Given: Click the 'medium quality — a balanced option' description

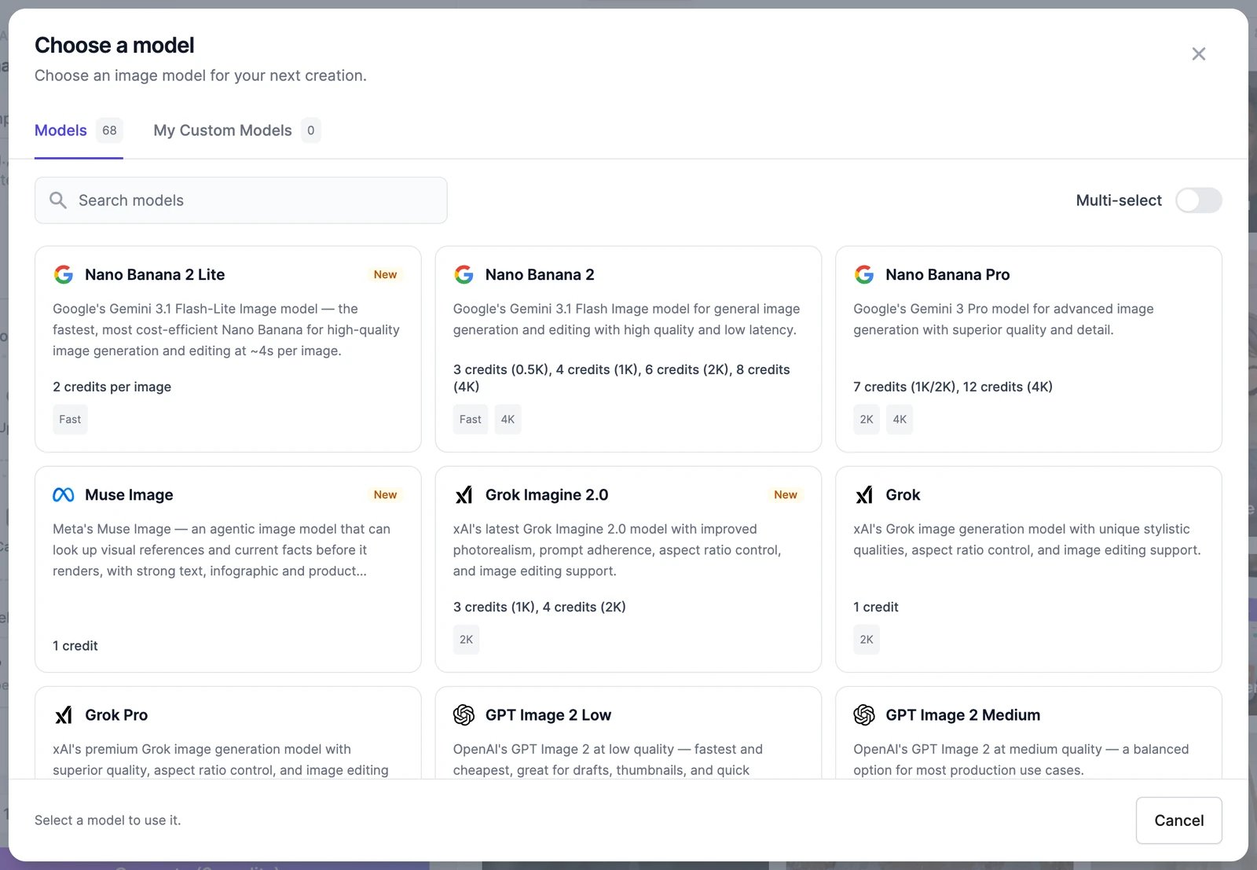Looking at the screenshot, I should [x=1021, y=760].
